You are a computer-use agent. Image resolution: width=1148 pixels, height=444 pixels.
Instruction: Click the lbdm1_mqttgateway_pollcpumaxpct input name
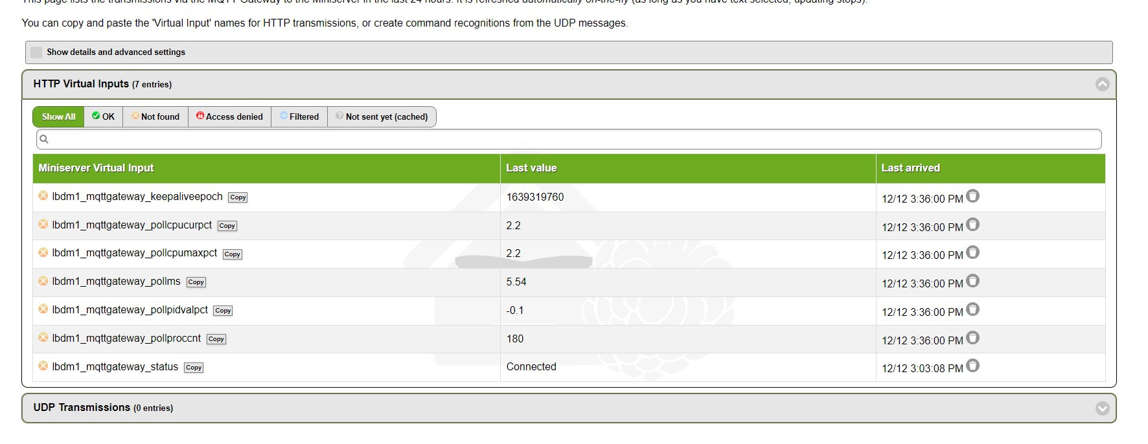[x=135, y=252]
